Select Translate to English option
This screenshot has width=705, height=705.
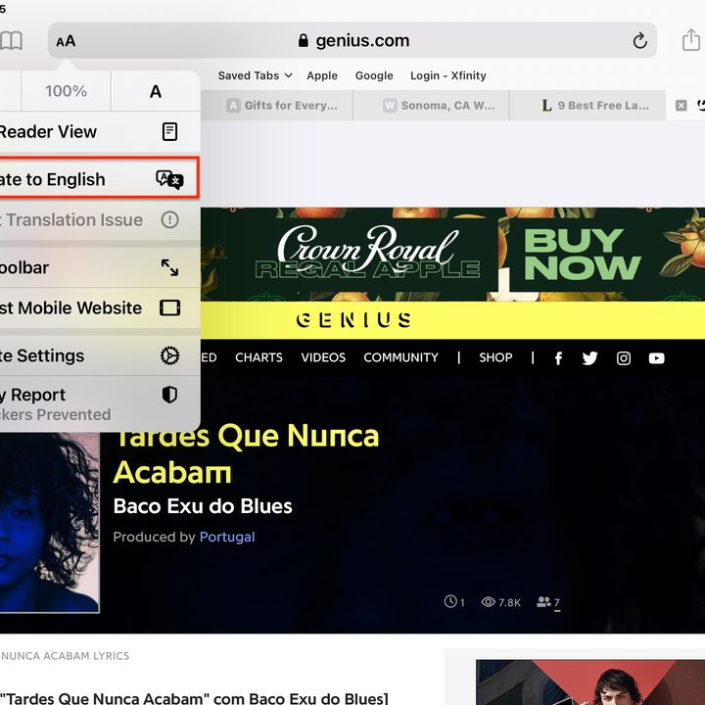tap(99, 177)
